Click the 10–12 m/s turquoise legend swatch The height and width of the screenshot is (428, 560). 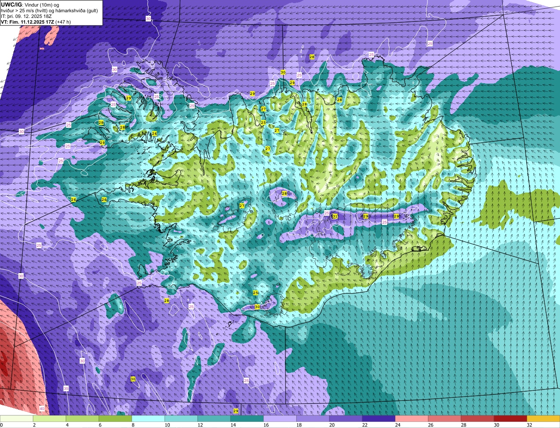181,419
